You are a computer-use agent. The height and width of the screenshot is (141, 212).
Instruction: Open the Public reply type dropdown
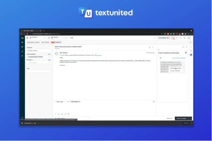pyautogui.click(x=60, y=102)
